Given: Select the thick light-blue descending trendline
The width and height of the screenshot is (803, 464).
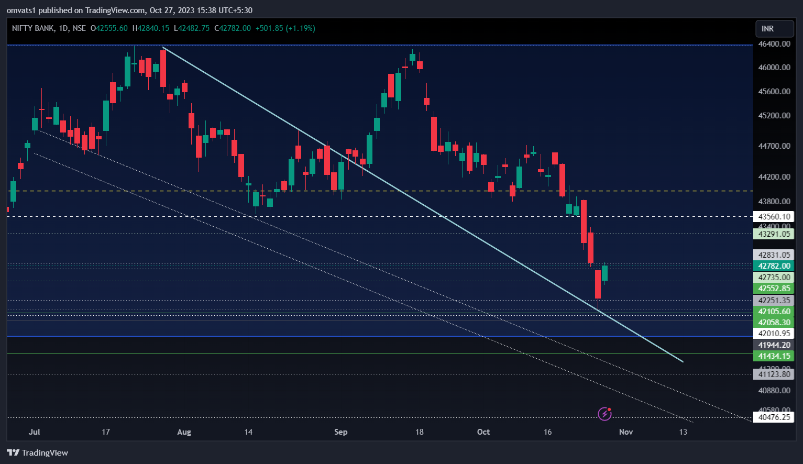Looking at the screenshot, I should tap(423, 204).
